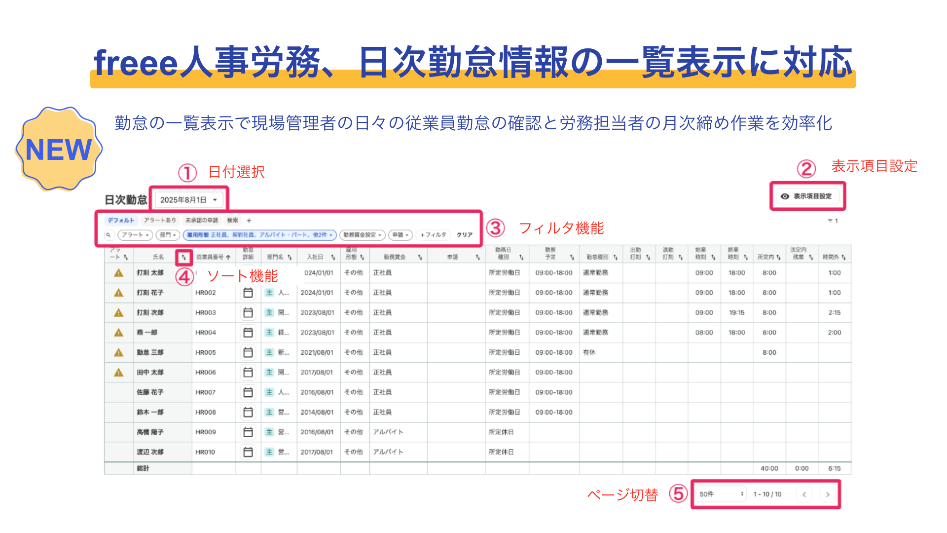Click the plus icon to add view tab
This screenshot has width=947, height=533.
click(249, 221)
